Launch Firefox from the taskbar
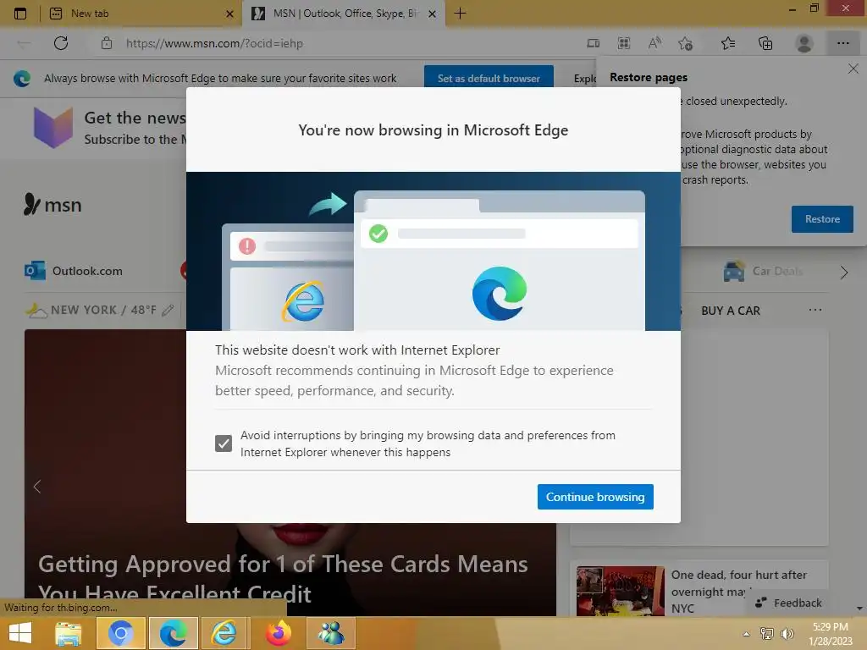867x650 pixels. pyautogui.click(x=279, y=633)
